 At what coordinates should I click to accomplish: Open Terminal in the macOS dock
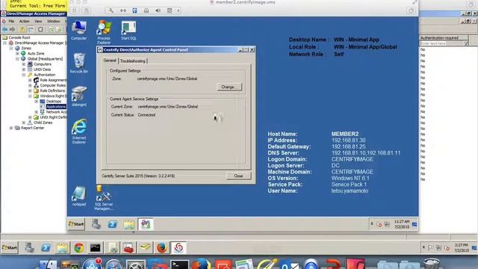click(x=179, y=265)
